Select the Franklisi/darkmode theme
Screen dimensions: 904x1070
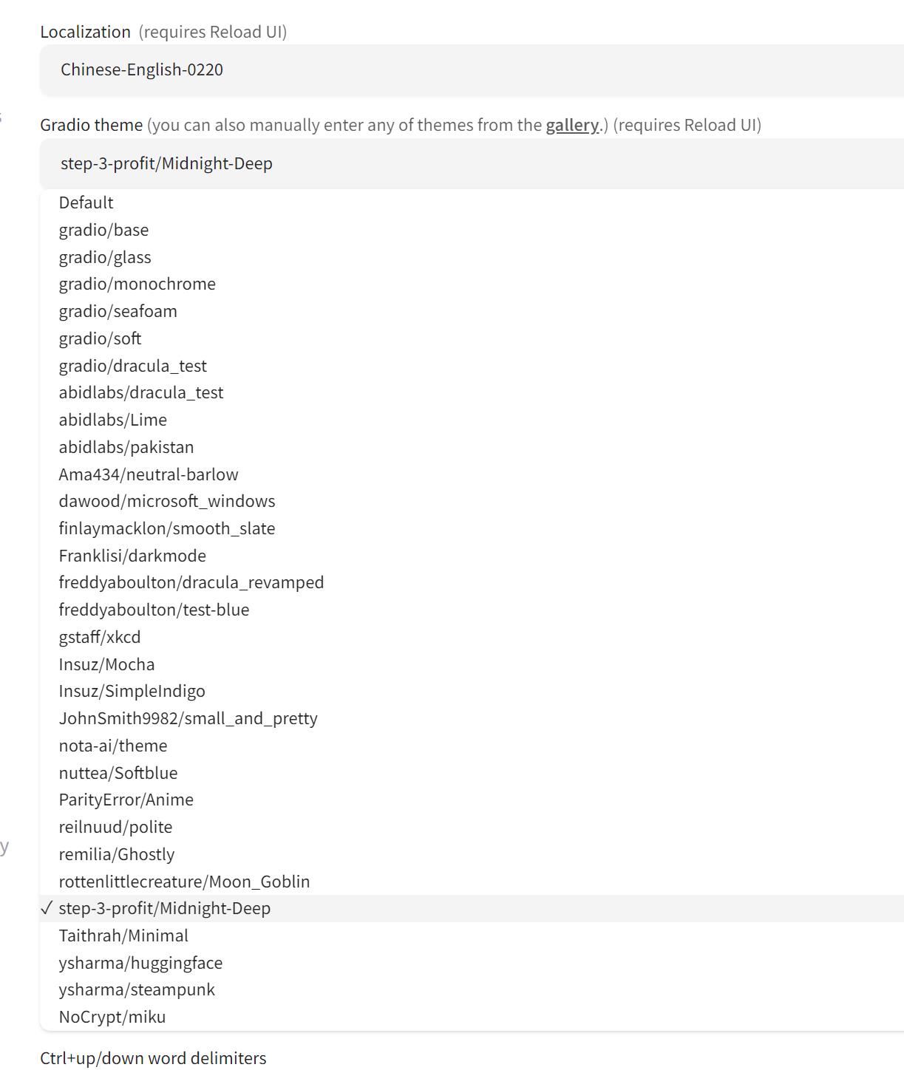(x=133, y=556)
